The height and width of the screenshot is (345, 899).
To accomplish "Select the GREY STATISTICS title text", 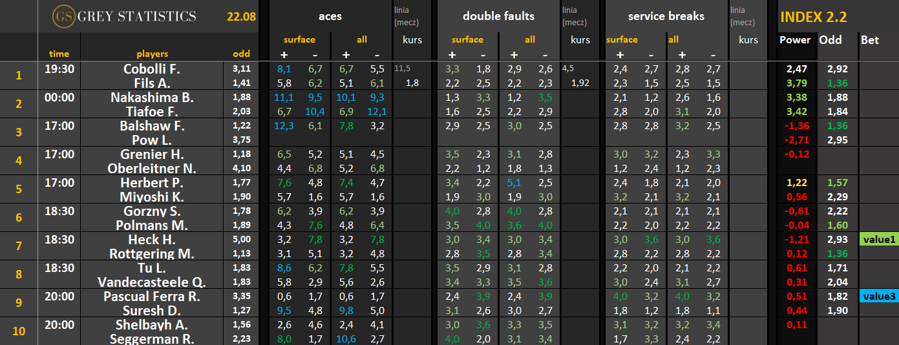I will tap(136, 16).
